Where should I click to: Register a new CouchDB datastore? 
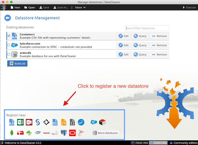[x=20, y=133]
